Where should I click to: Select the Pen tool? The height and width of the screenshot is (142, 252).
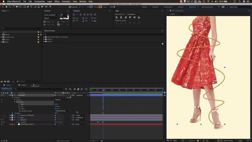click(x=28, y=7)
